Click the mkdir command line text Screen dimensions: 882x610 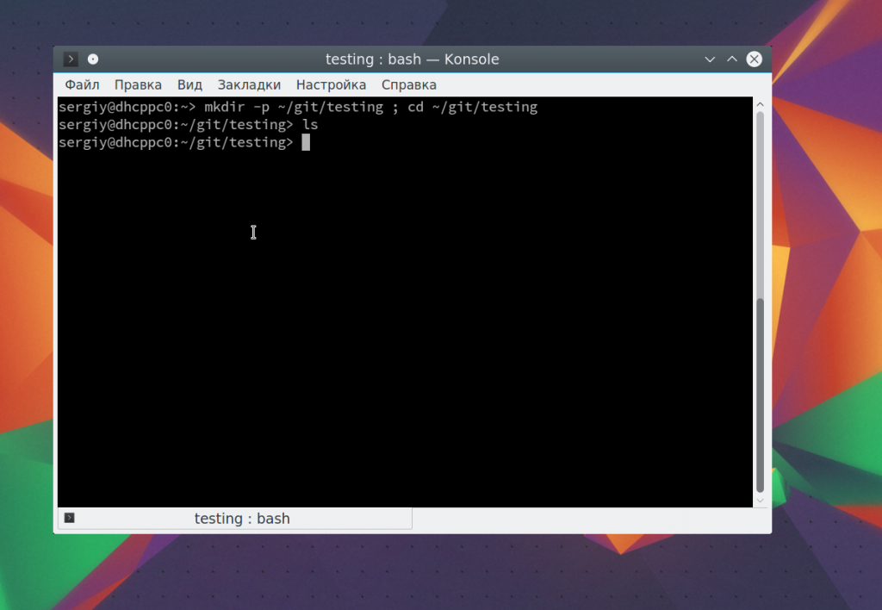pyautogui.click(x=370, y=108)
